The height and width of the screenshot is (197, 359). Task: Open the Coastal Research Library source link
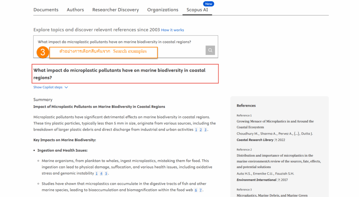coord(255,140)
